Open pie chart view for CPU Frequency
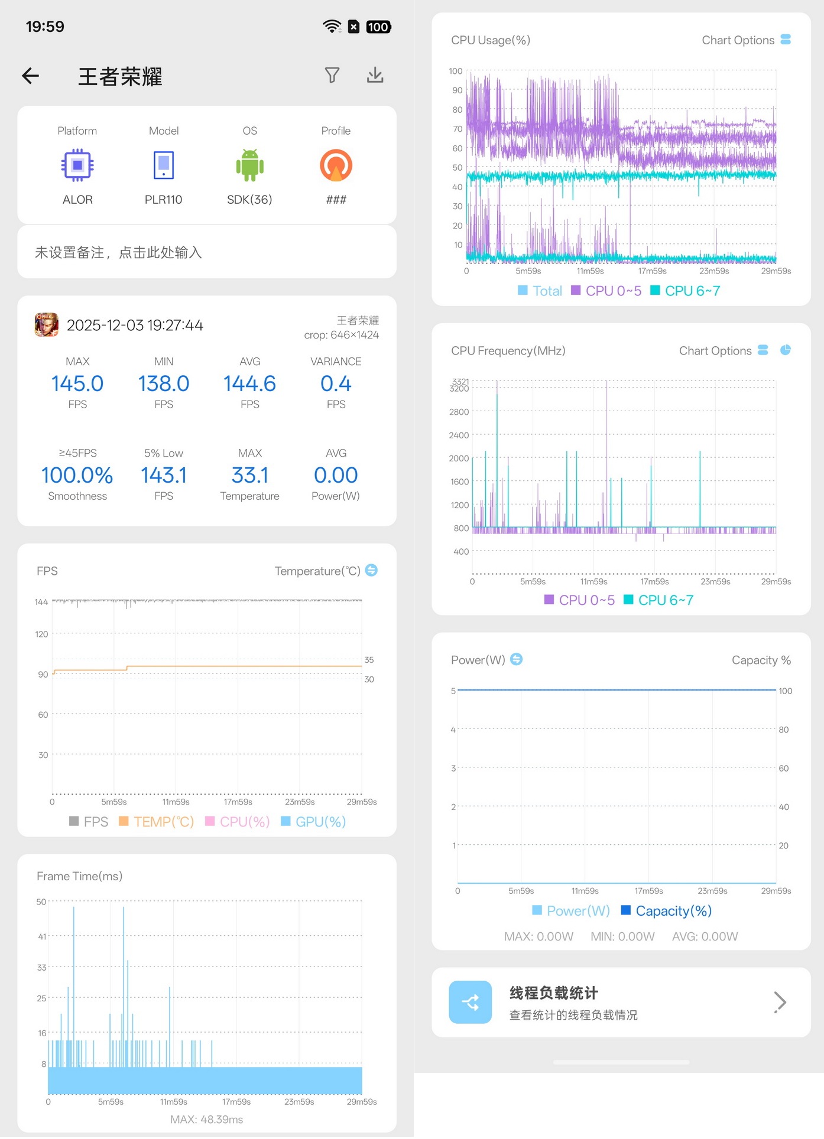The width and height of the screenshot is (824, 1139). point(785,350)
